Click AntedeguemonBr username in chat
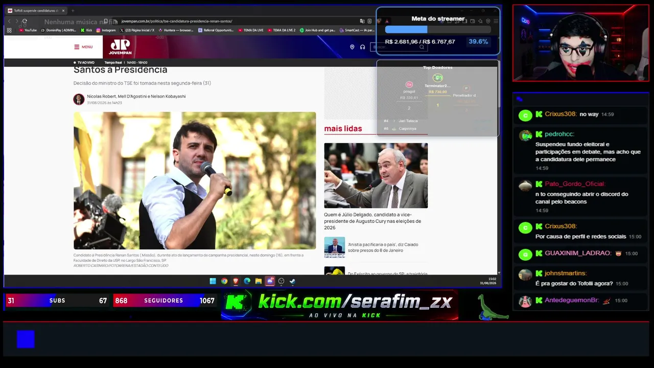 572,300
